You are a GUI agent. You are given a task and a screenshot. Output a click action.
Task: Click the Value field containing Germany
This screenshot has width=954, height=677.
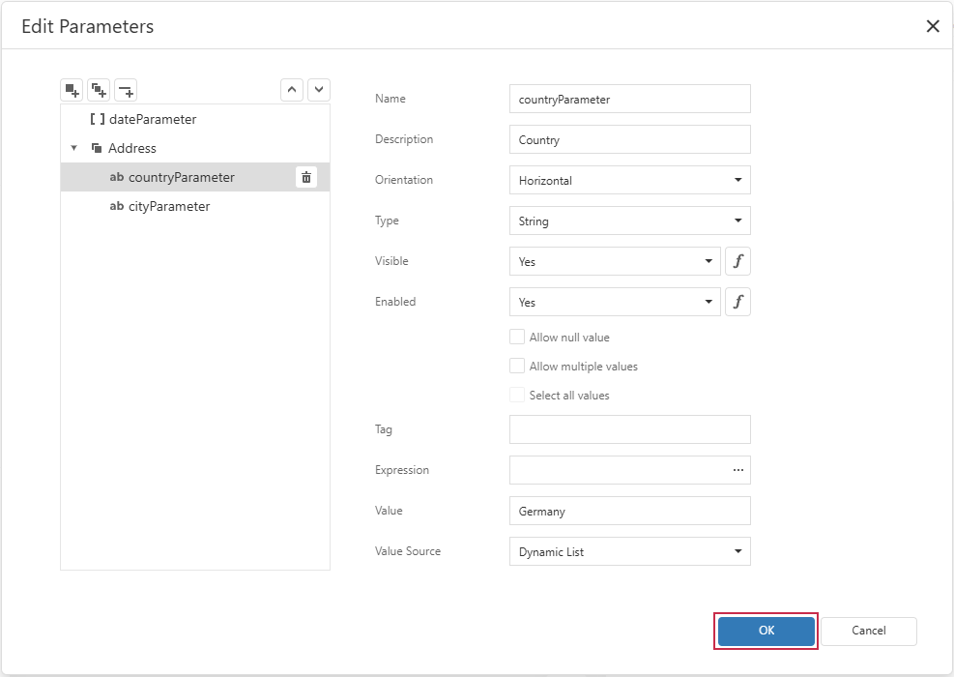pyautogui.click(x=629, y=511)
